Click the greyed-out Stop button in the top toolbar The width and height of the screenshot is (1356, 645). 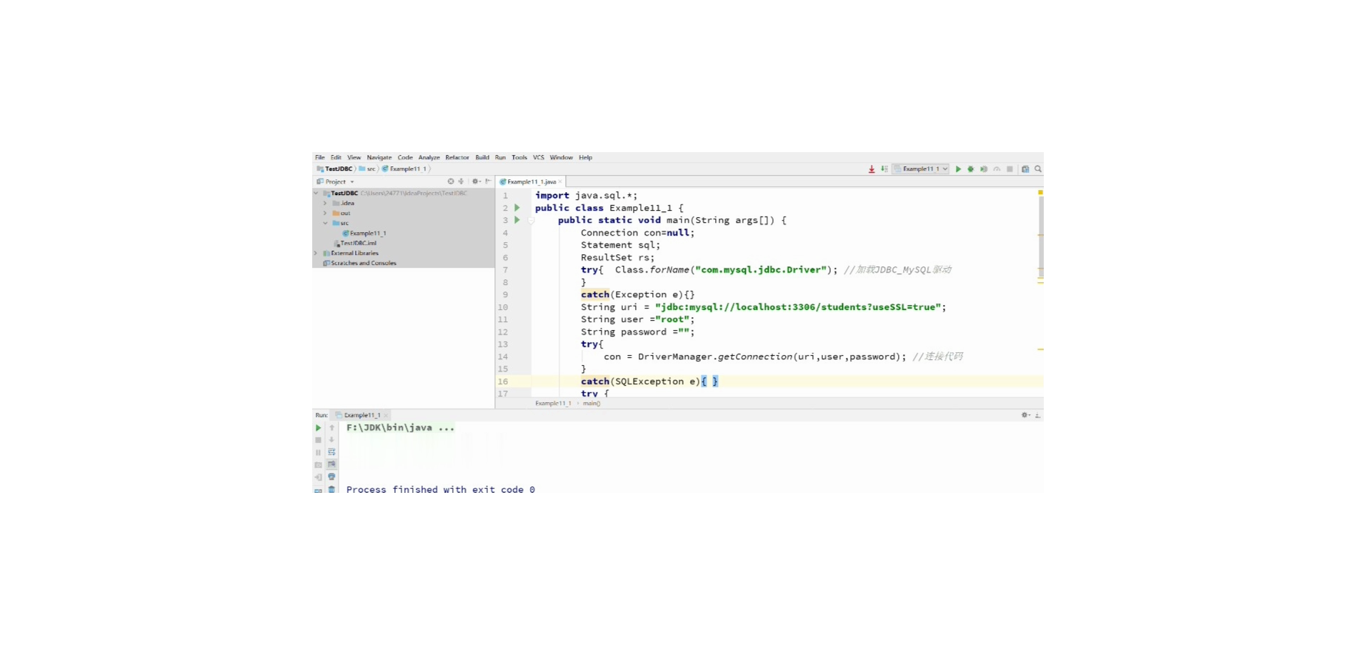1009,169
